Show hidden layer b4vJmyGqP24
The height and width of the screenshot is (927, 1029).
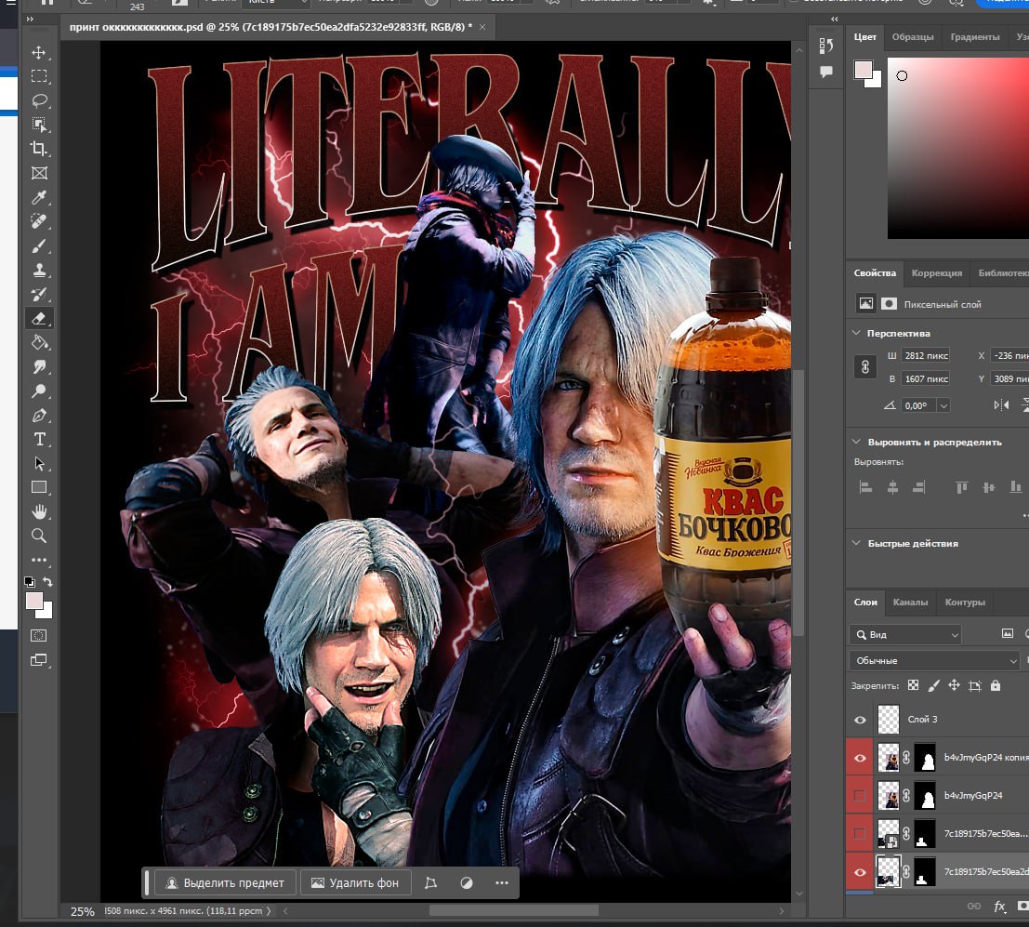[860, 796]
